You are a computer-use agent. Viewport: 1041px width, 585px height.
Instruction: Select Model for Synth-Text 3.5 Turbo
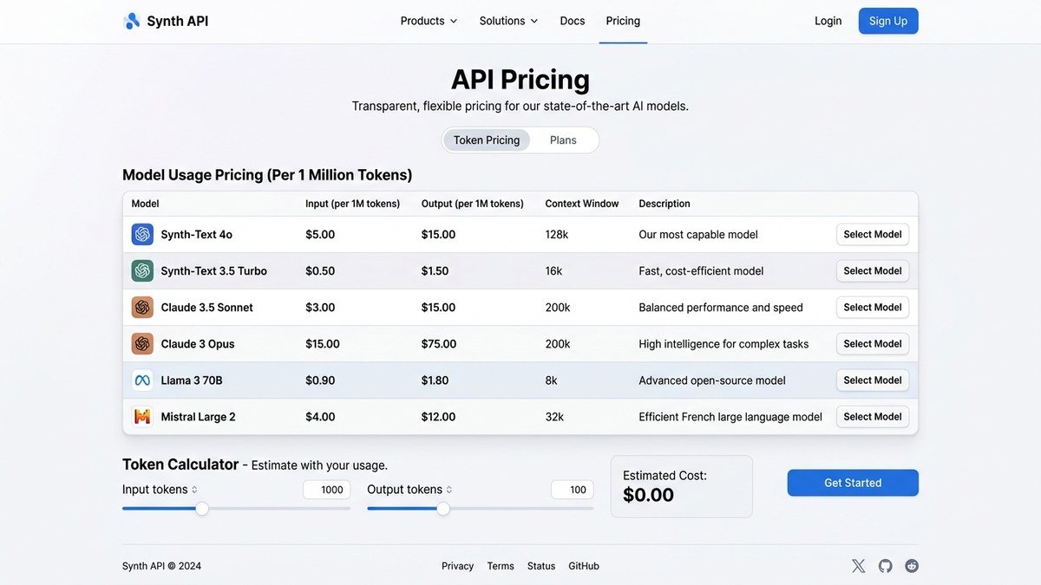pos(873,271)
